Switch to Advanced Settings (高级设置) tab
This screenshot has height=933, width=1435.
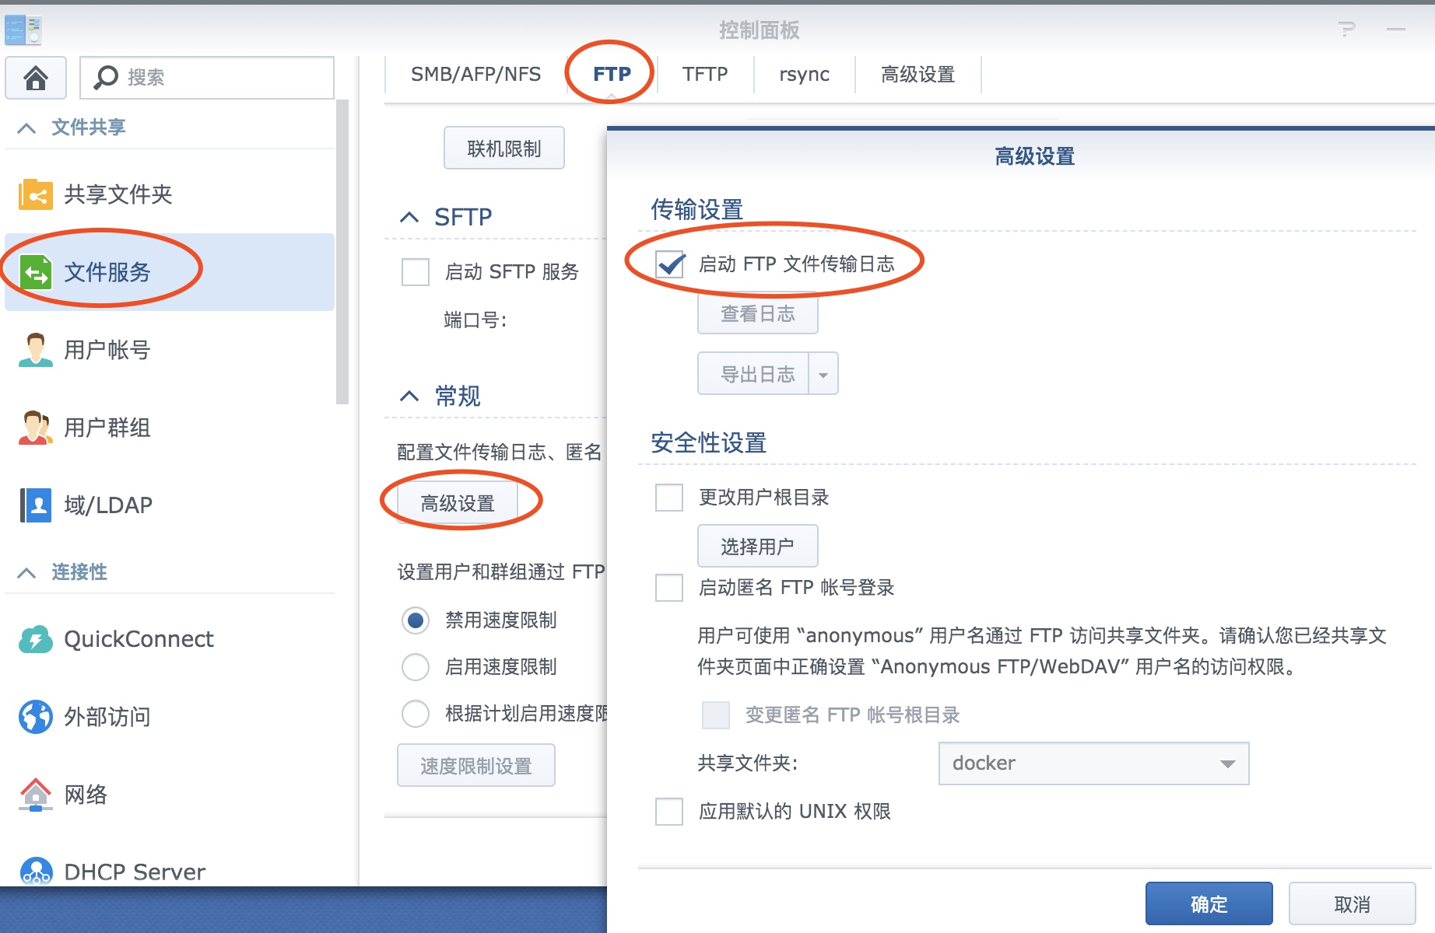(x=918, y=75)
